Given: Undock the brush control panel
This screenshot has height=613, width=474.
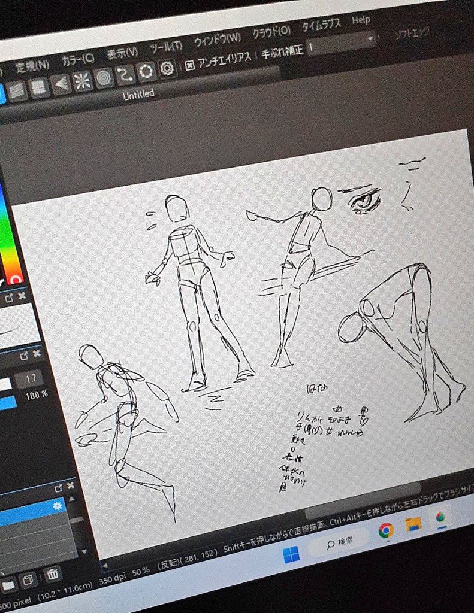Looking at the screenshot, I should [x=24, y=356].
